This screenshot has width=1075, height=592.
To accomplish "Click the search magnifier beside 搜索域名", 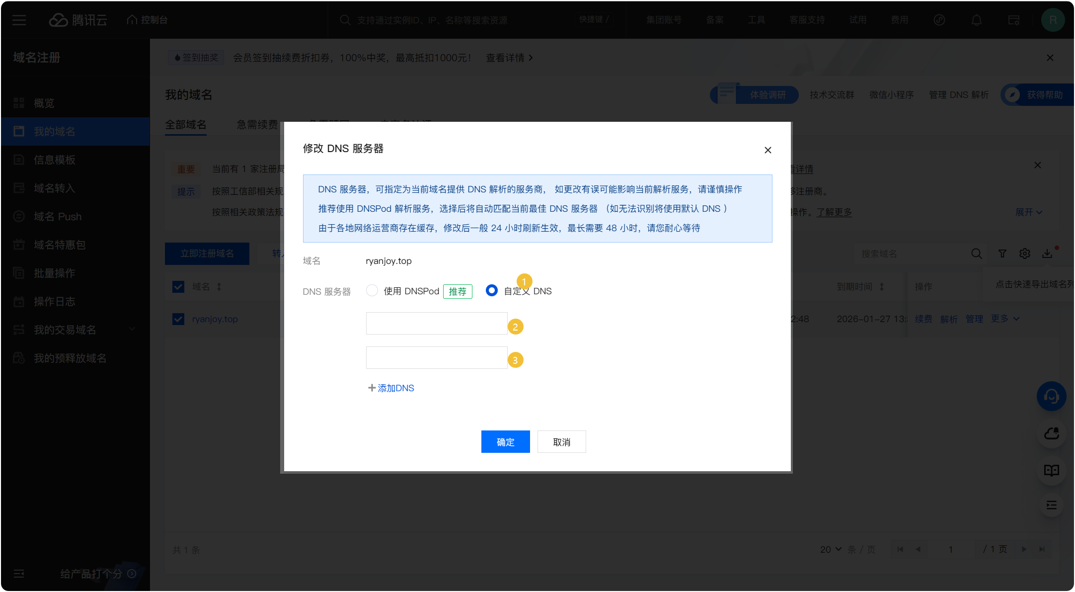I will [977, 254].
